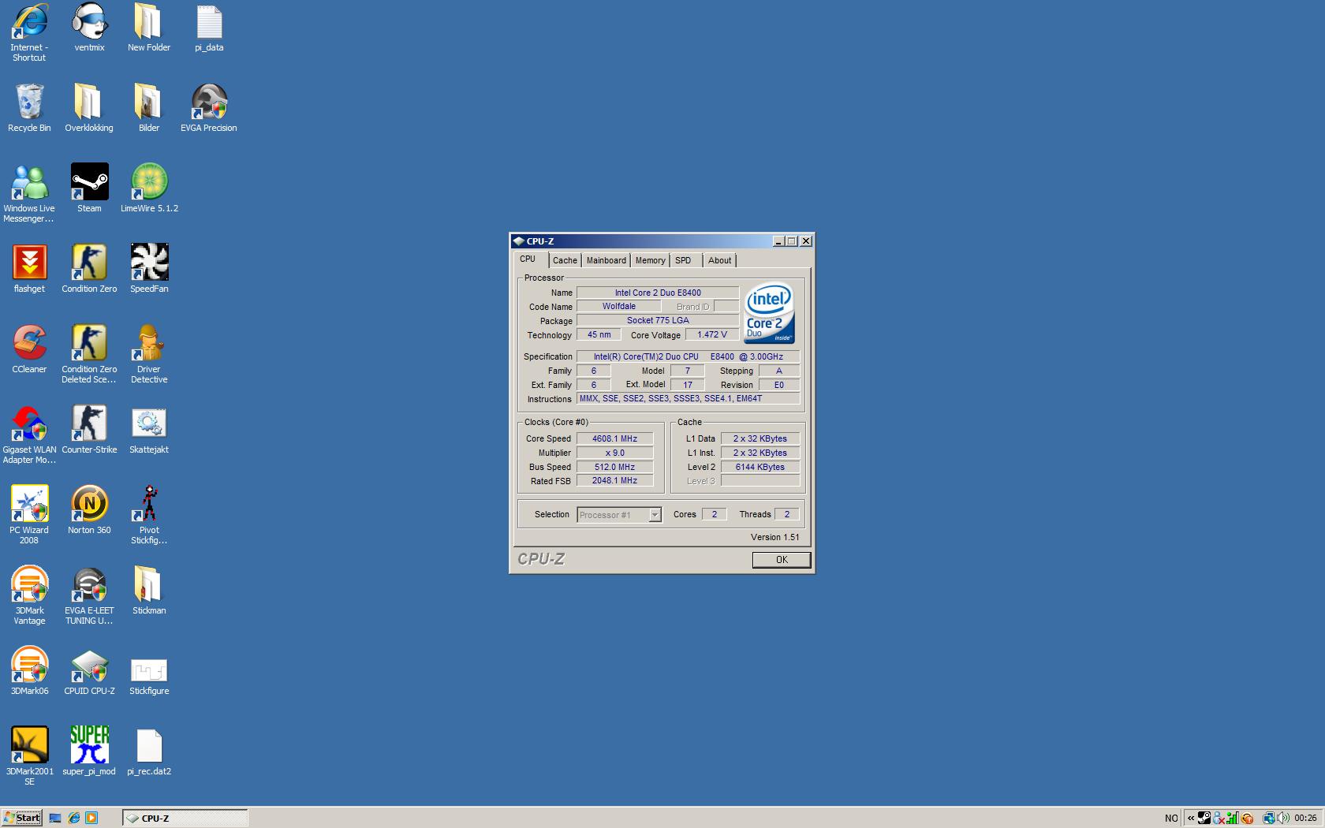Click the NO language indicator
Image resolution: width=1325 pixels, height=828 pixels.
coord(1171,819)
